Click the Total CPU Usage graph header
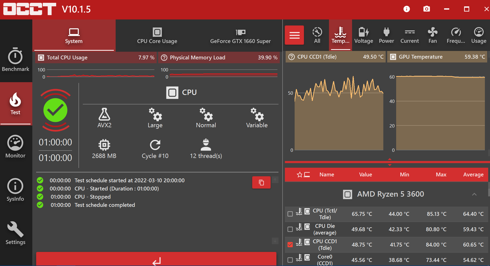The image size is (490, 266). pos(96,58)
